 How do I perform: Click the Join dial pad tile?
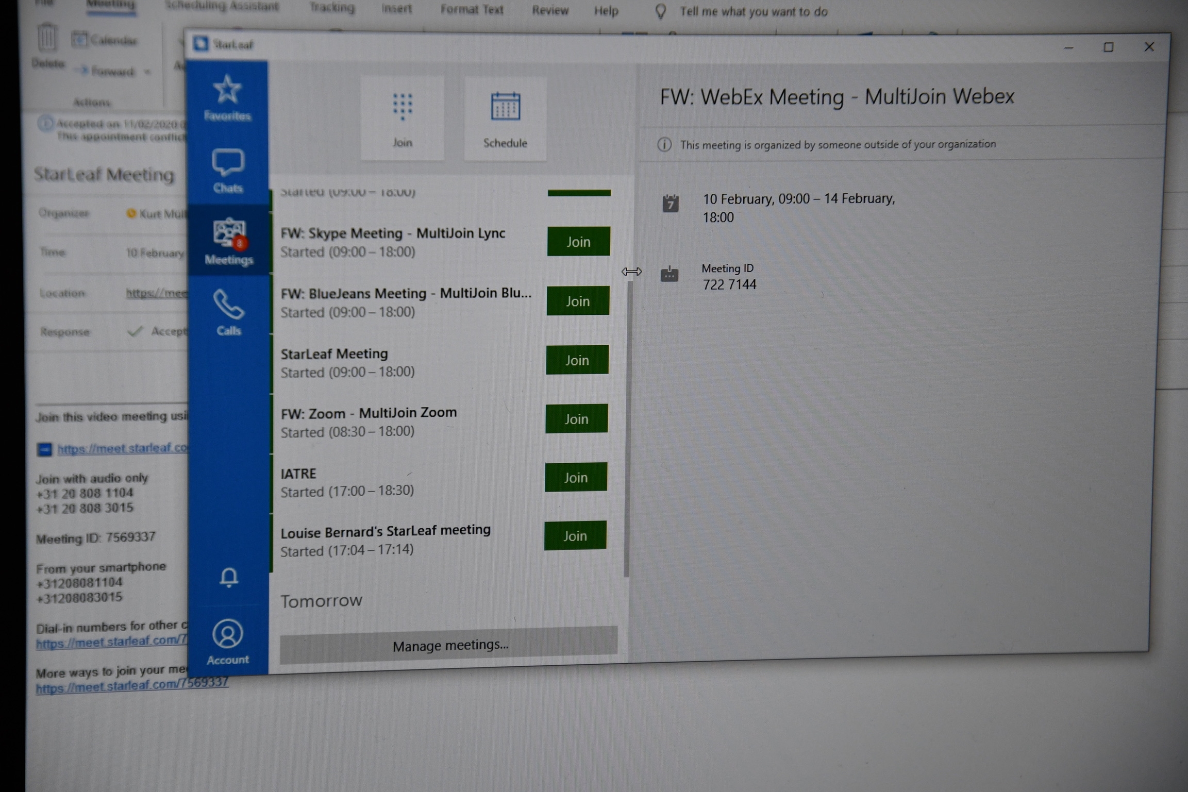402,119
